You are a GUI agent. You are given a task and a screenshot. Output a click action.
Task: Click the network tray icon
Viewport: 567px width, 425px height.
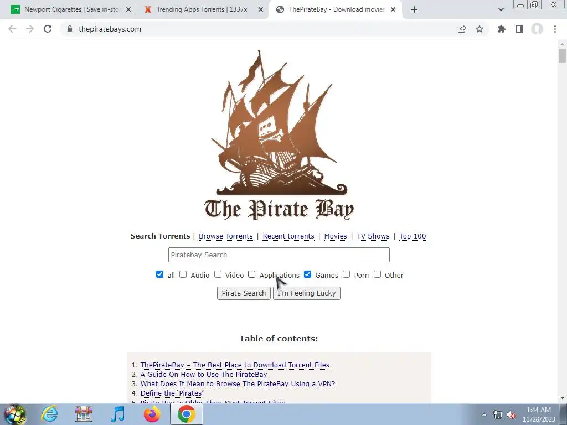(x=498, y=415)
